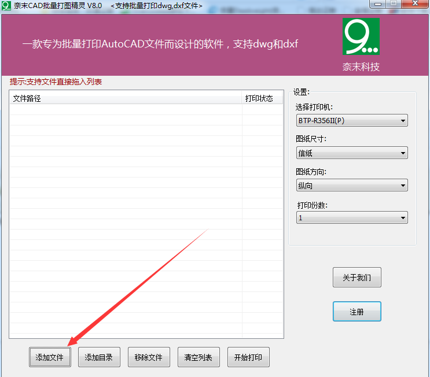The height and width of the screenshot is (377, 430).
Task: Minimize the window
Action: pyautogui.click(x=378, y=4)
